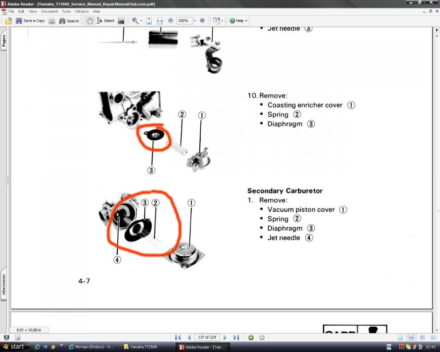Switch to Yamaha TT250R taskbar button
The height and width of the screenshot is (352, 440).
147,347
